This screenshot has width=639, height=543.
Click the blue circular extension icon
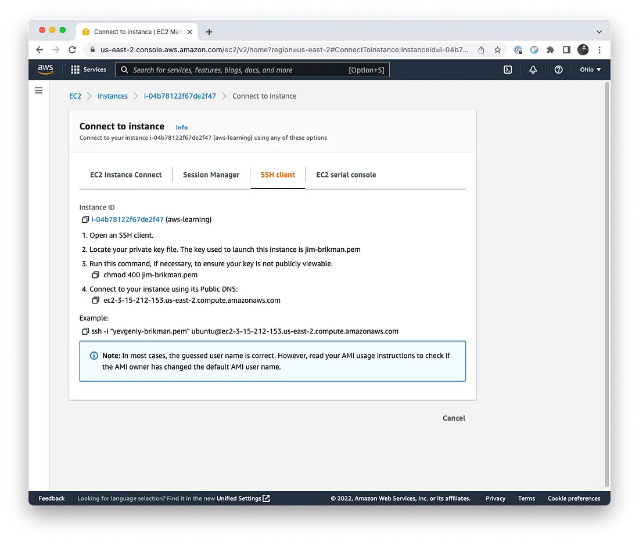[x=534, y=50]
